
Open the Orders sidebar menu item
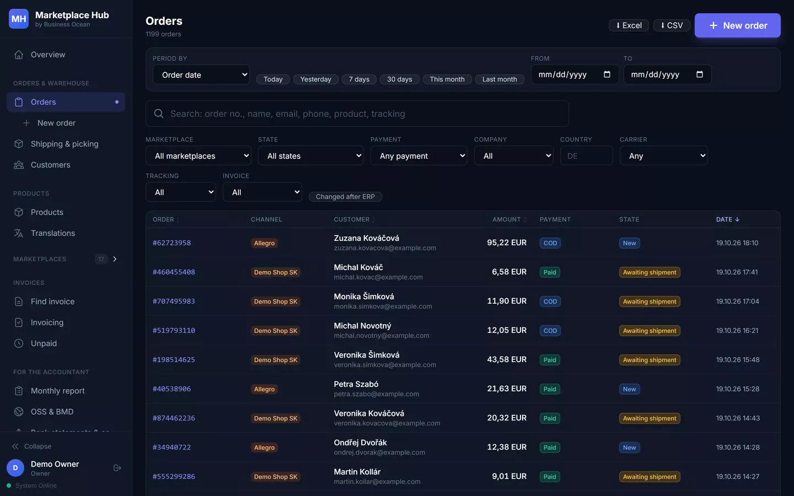(66, 102)
